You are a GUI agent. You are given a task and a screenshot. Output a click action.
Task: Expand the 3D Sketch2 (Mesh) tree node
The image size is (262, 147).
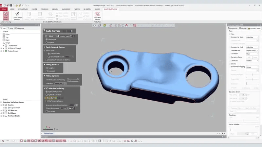click(2, 48)
